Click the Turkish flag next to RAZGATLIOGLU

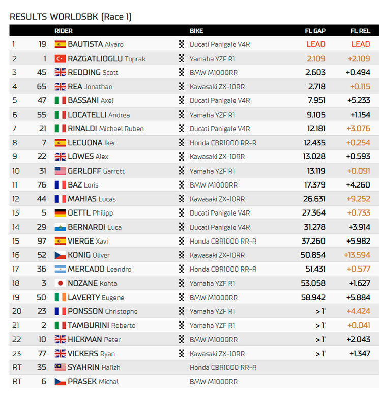pos(60,59)
